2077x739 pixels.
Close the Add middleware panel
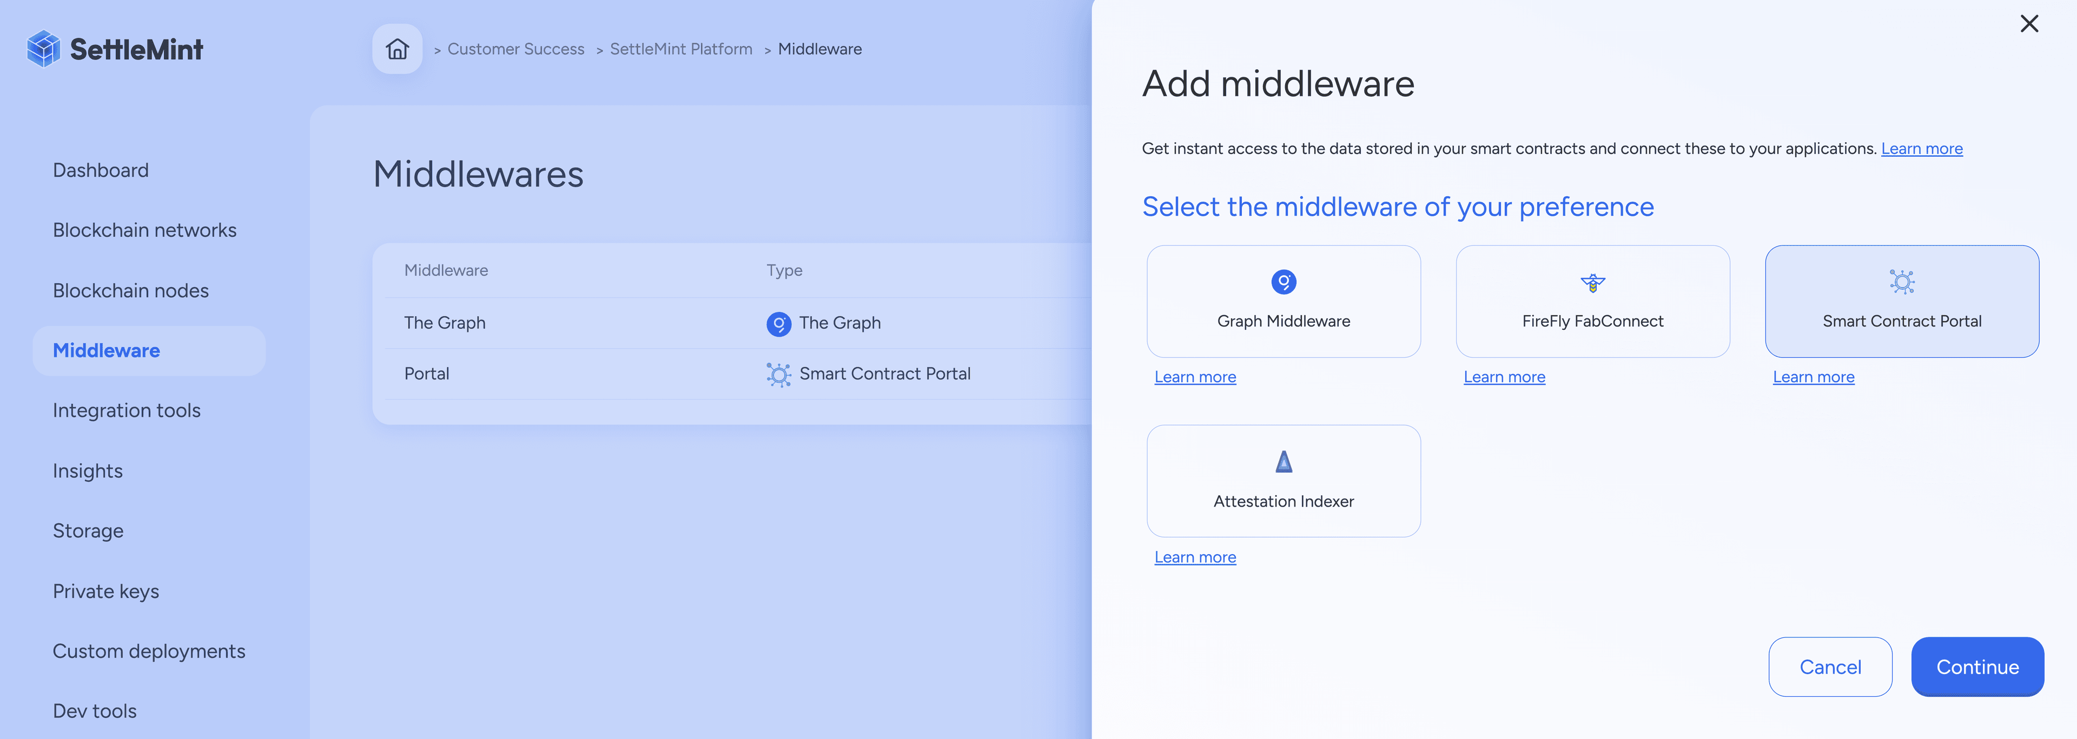[x=2029, y=23]
